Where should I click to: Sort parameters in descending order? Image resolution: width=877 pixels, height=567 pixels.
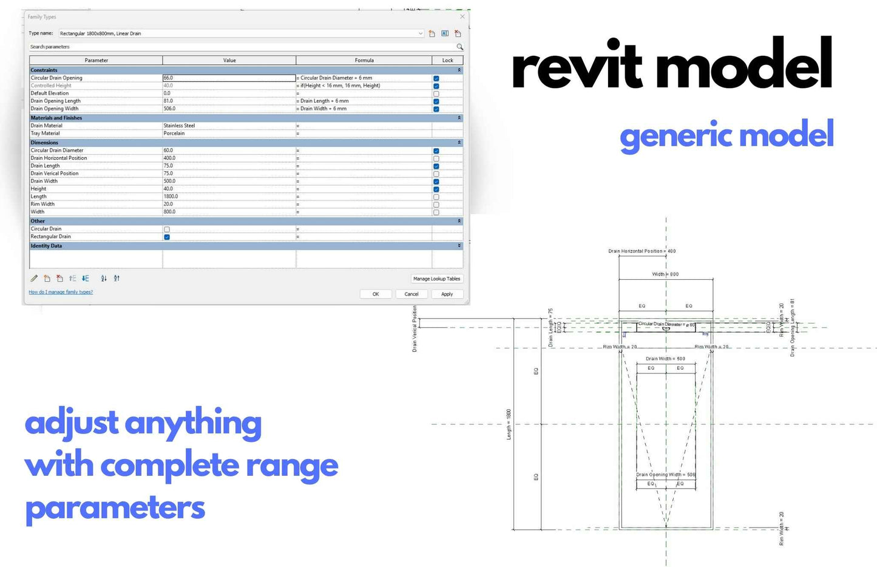(x=117, y=279)
